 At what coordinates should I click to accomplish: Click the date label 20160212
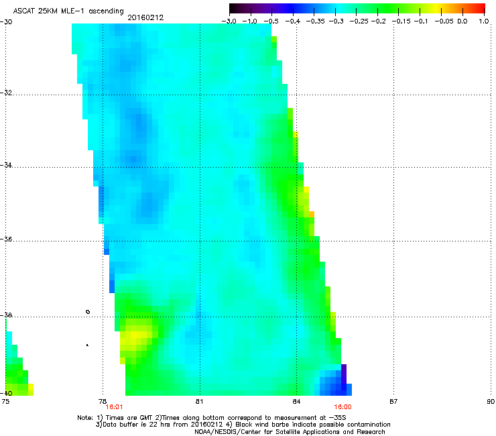pyautogui.click(x=145, y=17)
